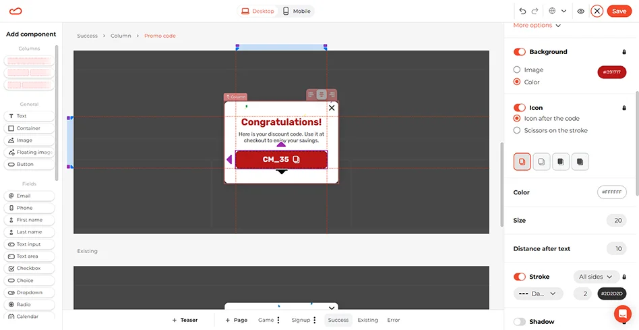Select the fourth copy icon style
Screen dimensions: 639x330
click(x=580, y=162)
